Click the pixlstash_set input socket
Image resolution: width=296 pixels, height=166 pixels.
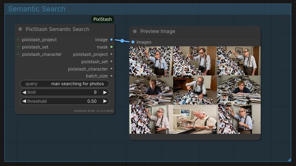point(18,47)
